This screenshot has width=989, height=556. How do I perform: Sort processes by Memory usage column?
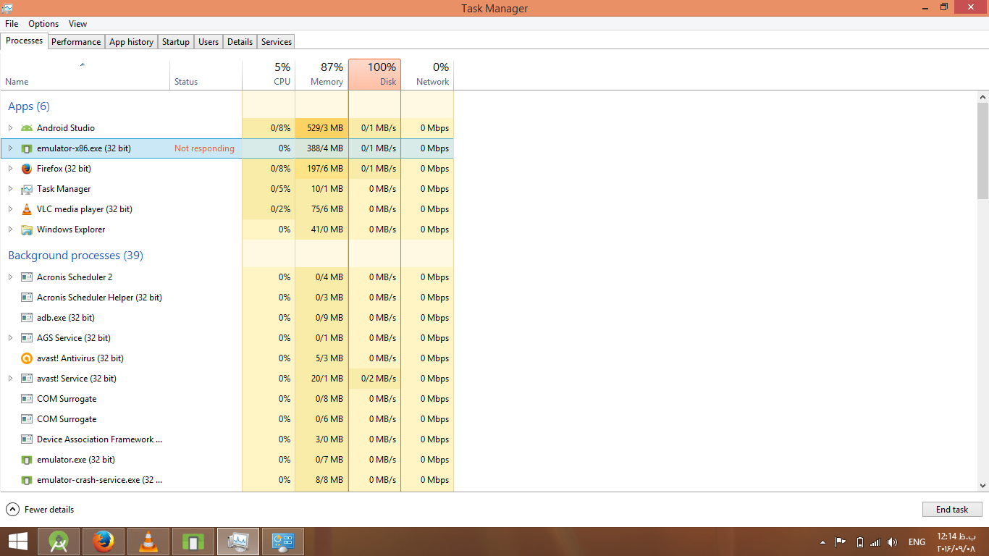click(x=321, y=74)
